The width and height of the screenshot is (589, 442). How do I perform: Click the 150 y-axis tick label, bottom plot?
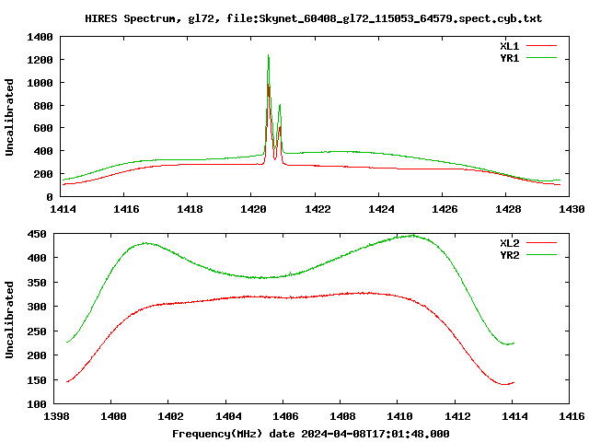[x=37, y=380]
